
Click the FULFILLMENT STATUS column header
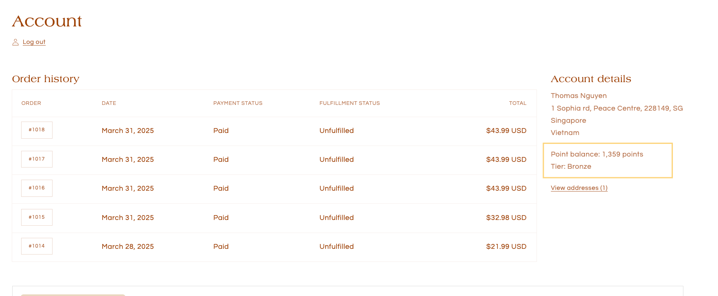349,103
